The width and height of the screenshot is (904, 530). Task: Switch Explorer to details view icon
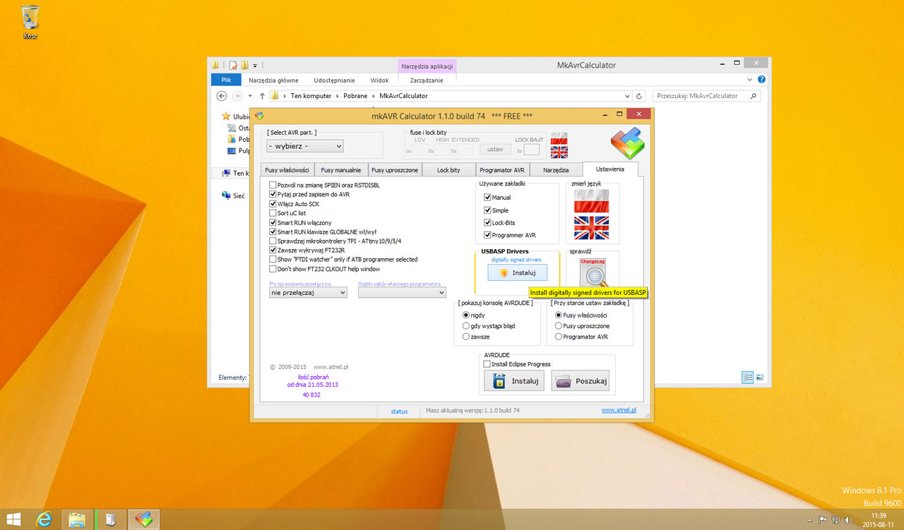point(747,377)
